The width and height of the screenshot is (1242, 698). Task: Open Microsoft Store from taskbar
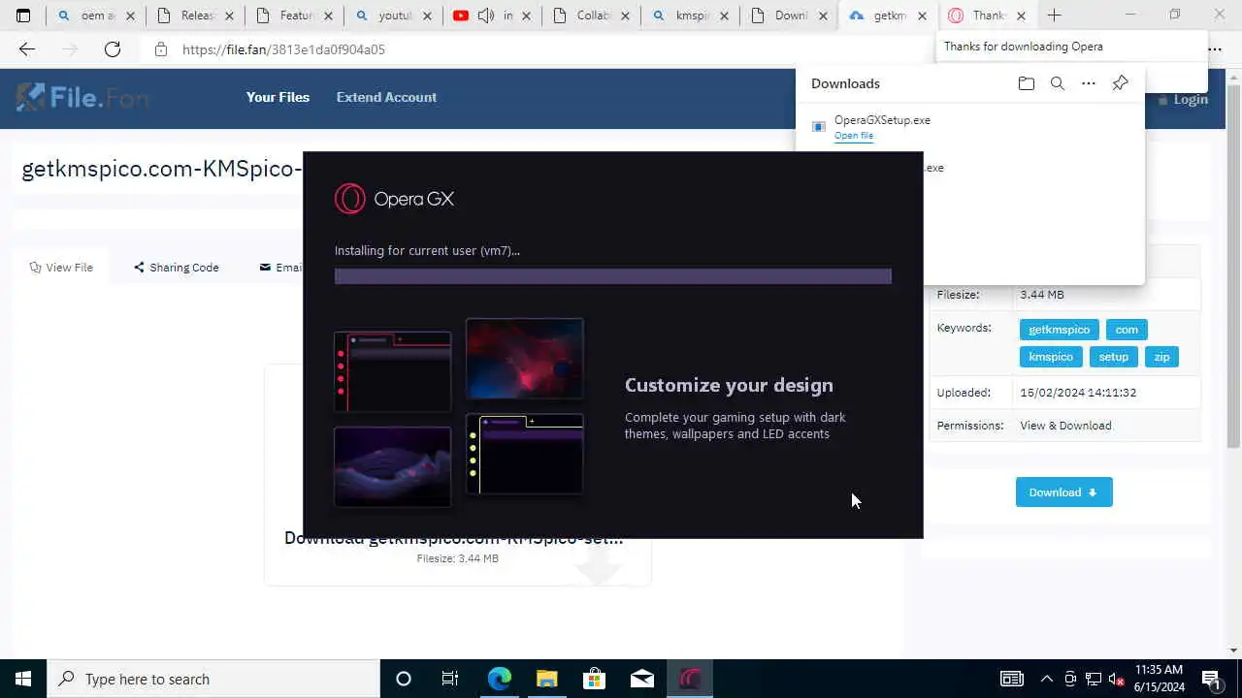(595, 679)
